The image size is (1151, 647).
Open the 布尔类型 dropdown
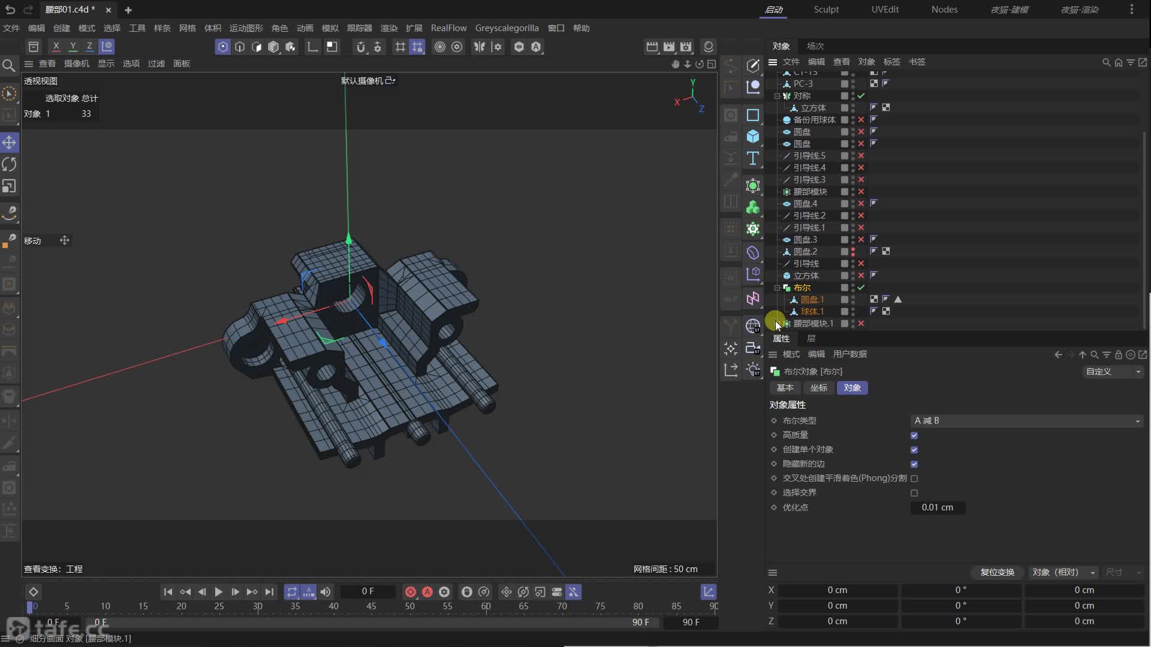click(1027, 421)
